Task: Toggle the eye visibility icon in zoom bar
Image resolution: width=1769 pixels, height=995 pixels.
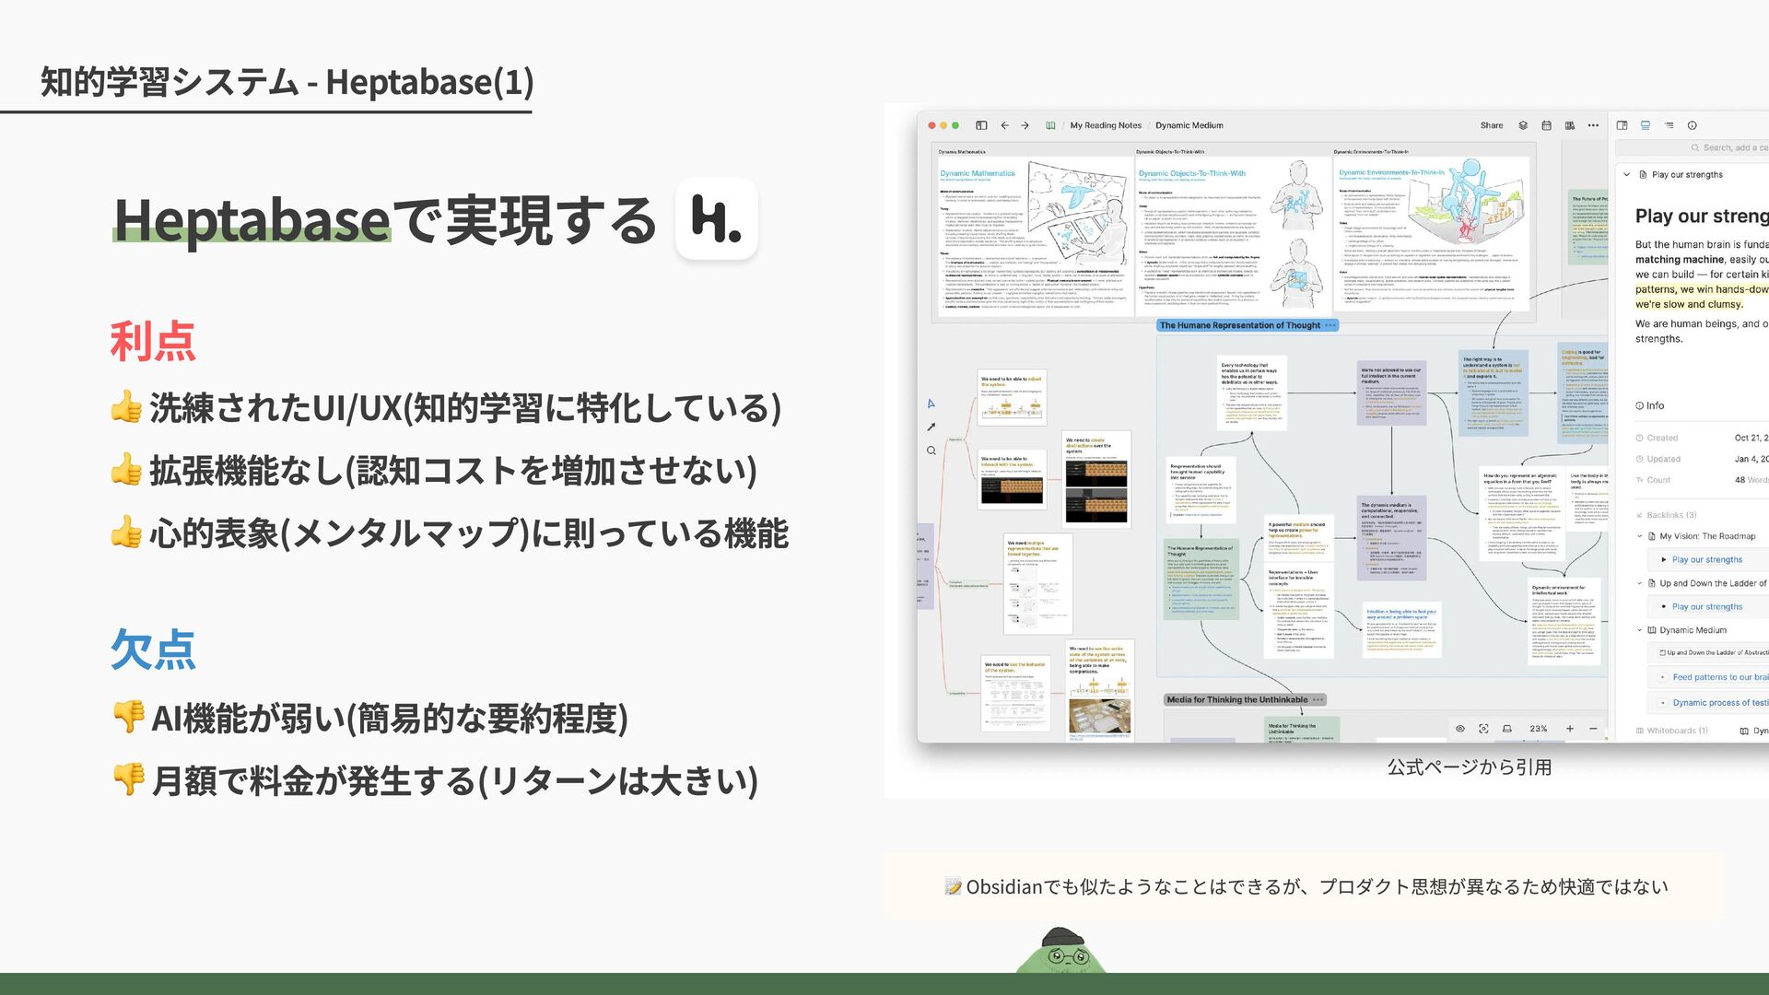Action: (1460, 729)
